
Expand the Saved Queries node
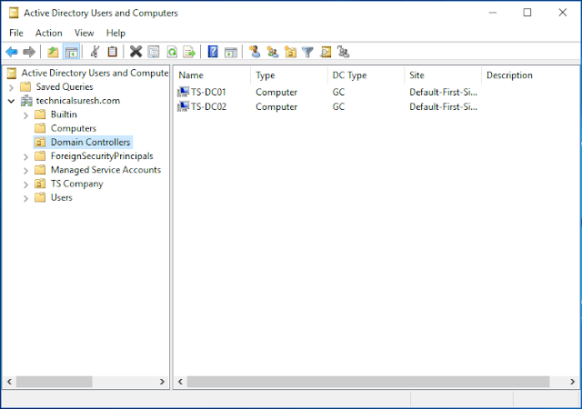(x=11, y=87)
